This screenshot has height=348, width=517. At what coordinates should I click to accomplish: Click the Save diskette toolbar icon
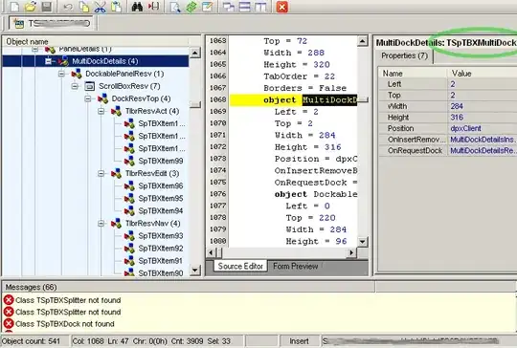[47, 7]
